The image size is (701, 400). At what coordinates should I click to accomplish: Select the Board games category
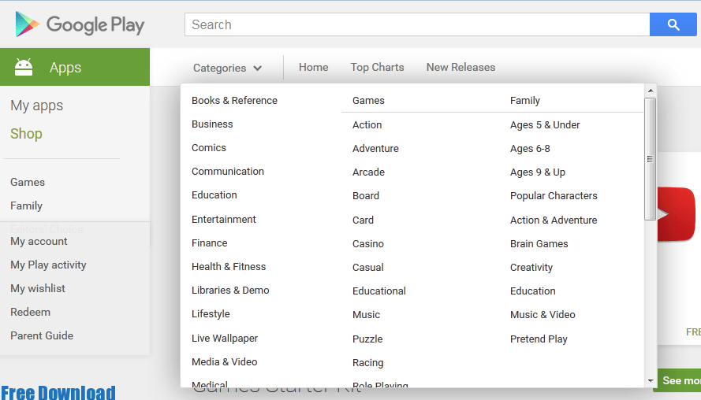click(366, 196)
